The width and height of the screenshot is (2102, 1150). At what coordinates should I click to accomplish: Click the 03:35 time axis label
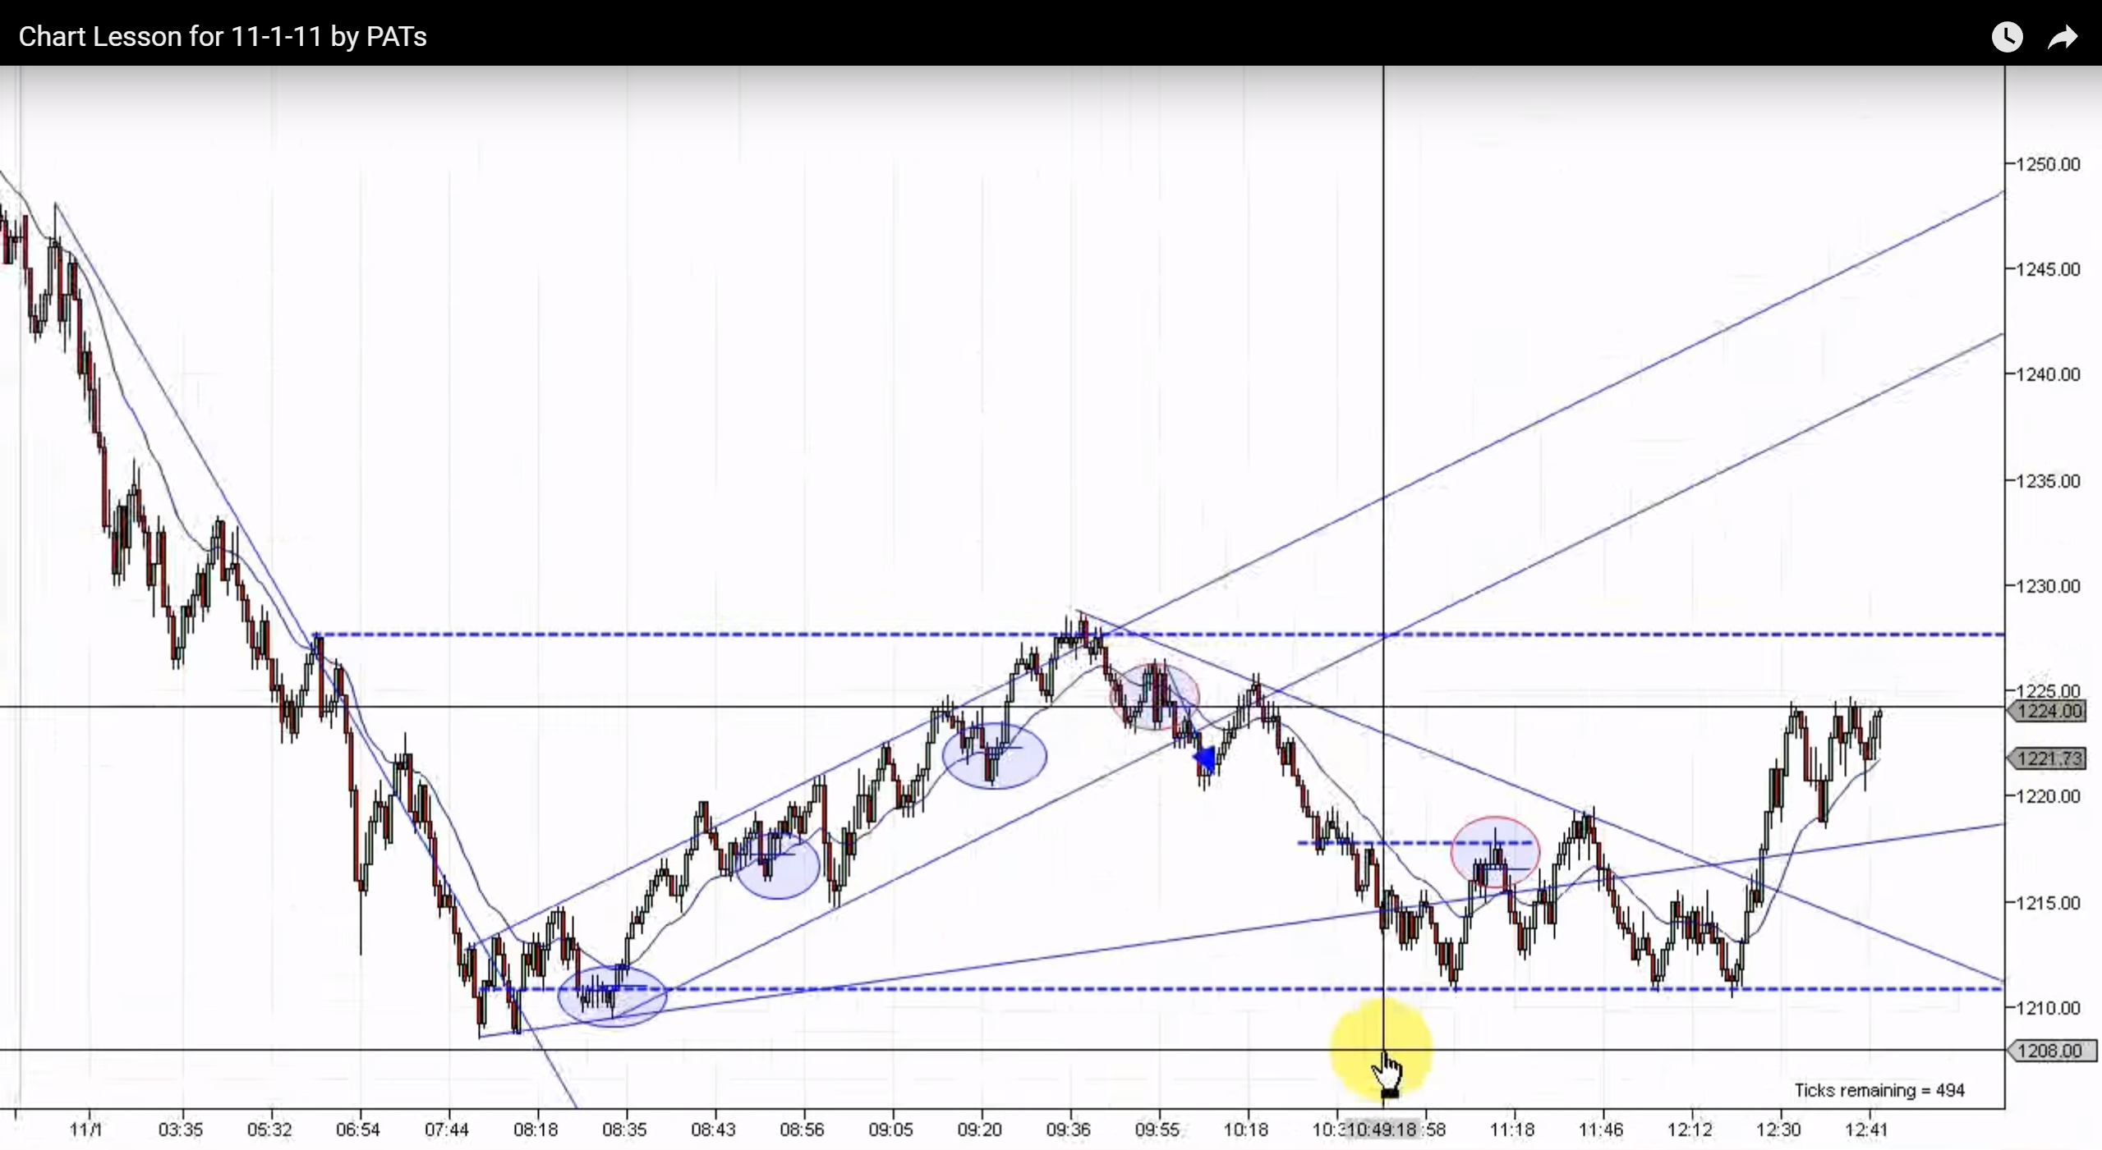(181, 1129)
